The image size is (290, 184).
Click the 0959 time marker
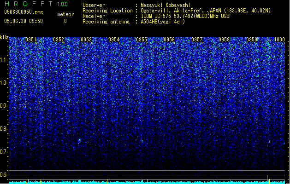tap(252, 40)
